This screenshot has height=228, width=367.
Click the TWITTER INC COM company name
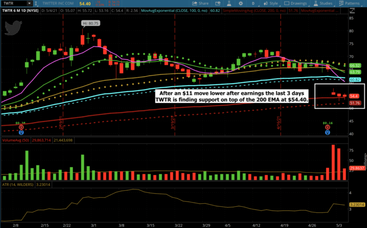pyautogui.click(x=58, y=3)
